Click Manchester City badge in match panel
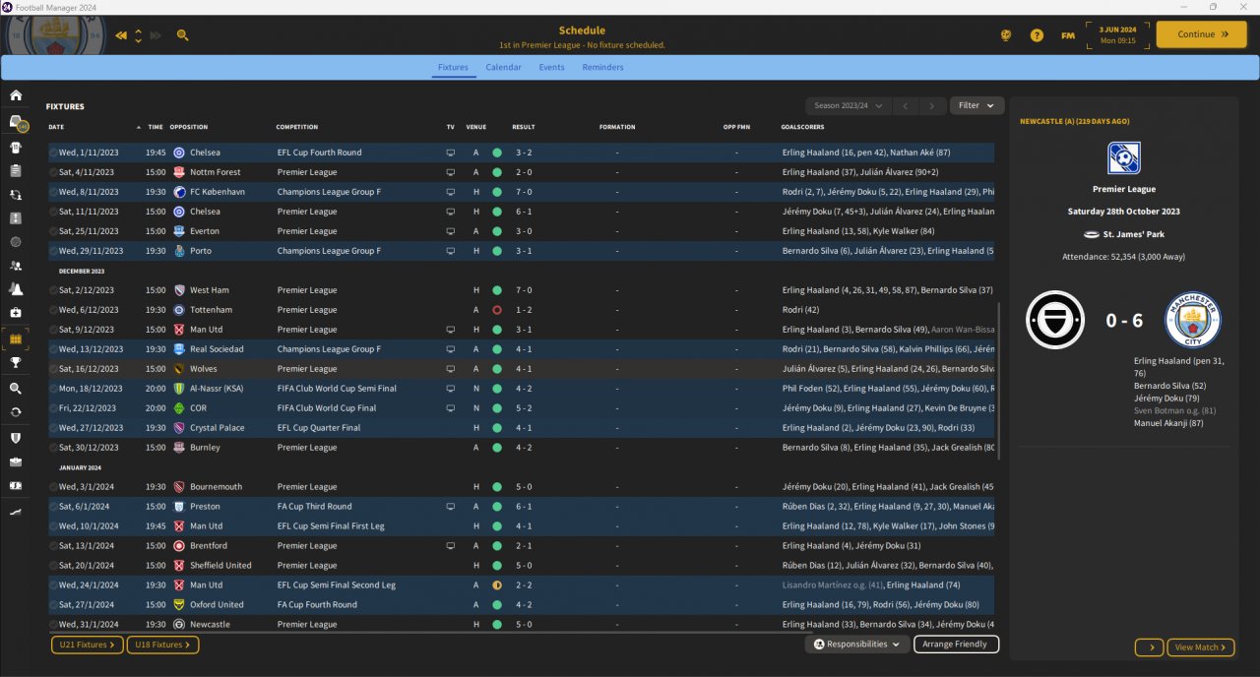Screen dimensions: 1260x677 [1193, 320]
